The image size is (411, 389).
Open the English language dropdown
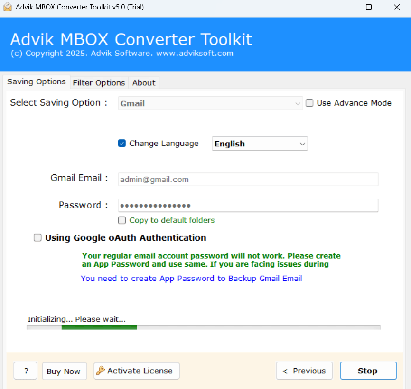pyautogui.click(x=260, y=144)
